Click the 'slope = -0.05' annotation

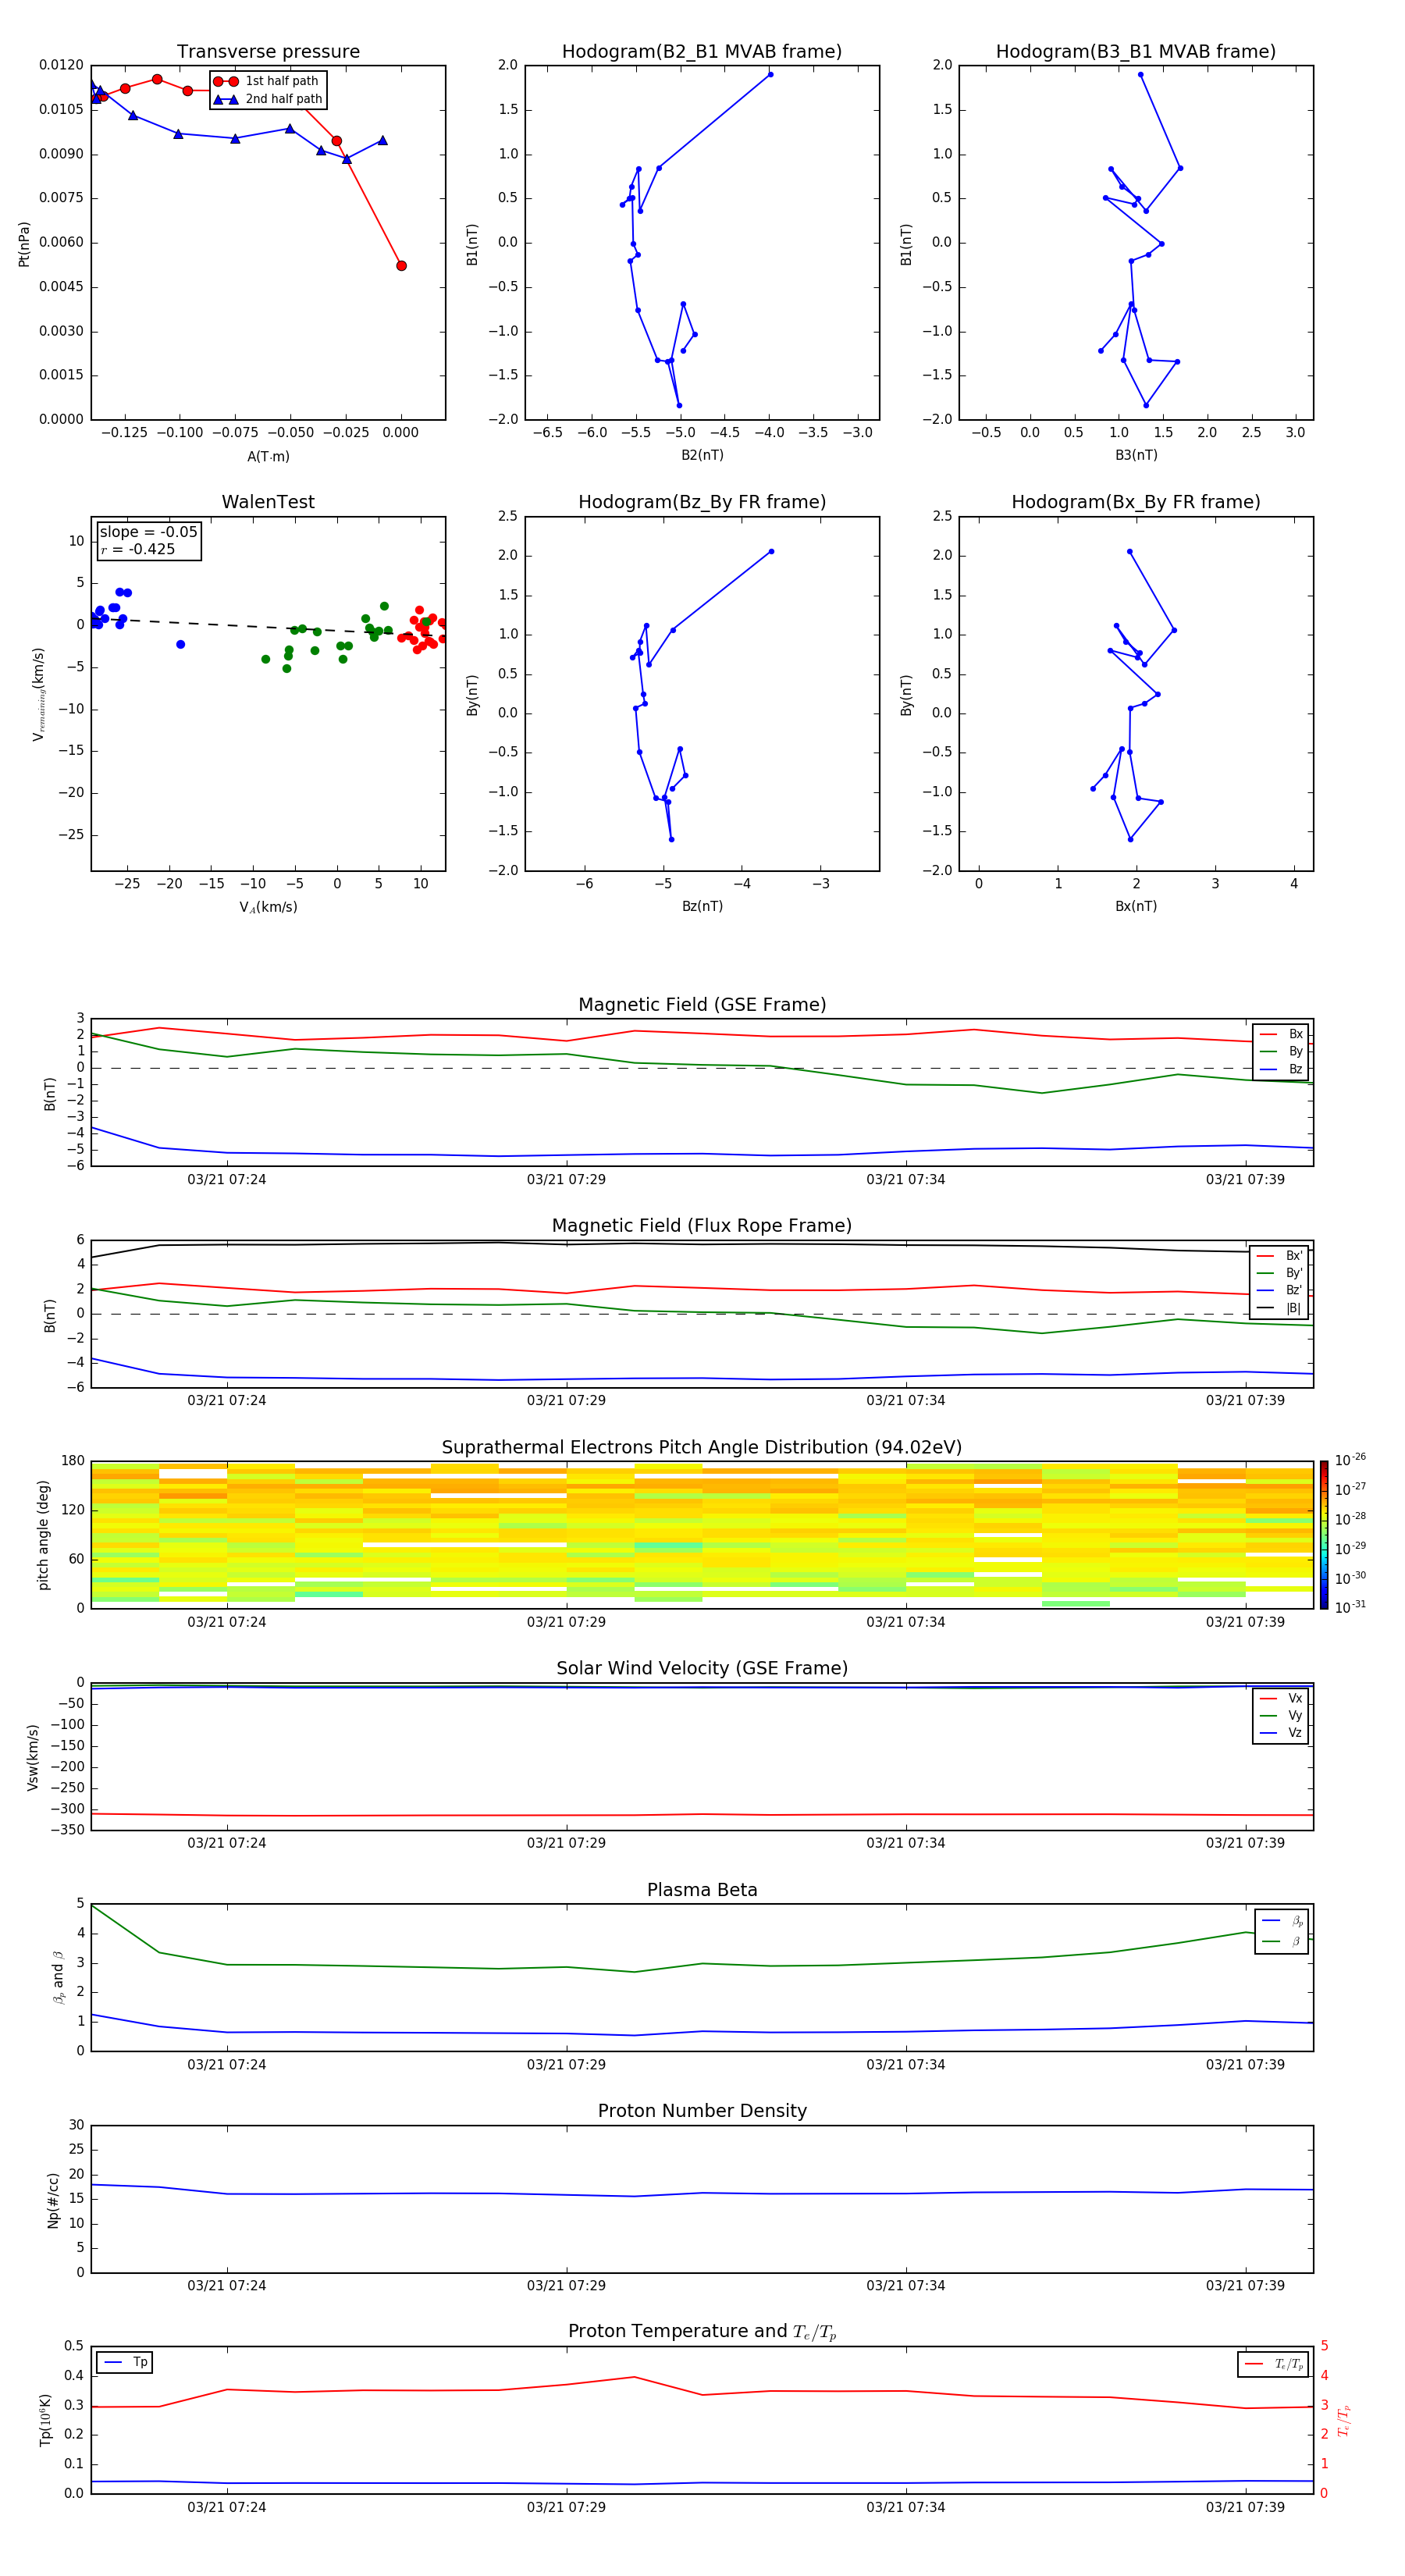[x=148, y=532]
